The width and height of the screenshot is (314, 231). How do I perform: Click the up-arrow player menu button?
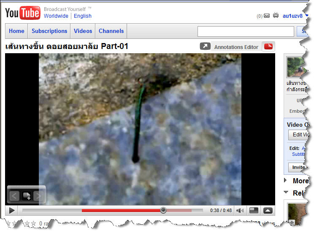click(268, 210)
